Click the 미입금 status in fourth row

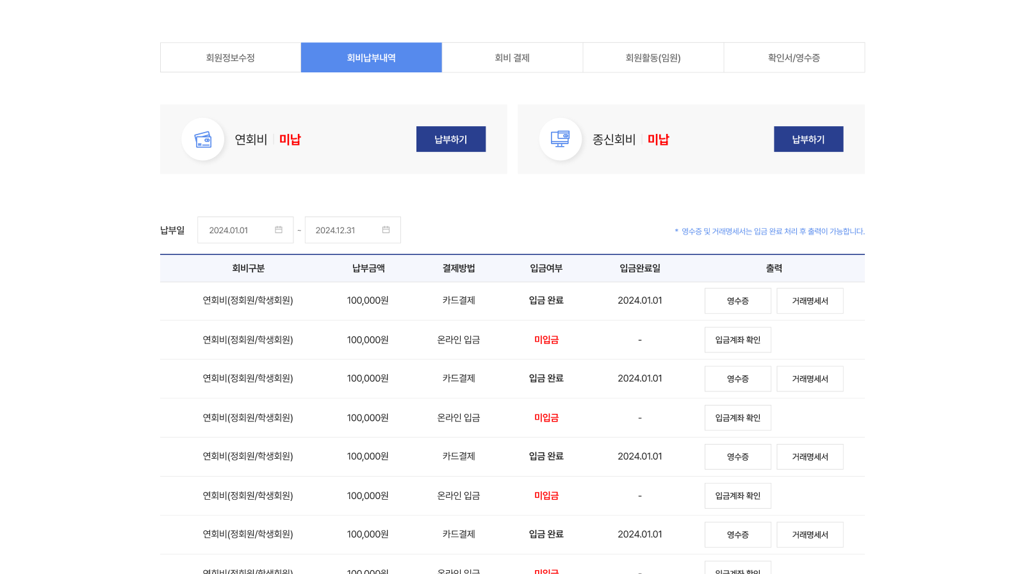[x=546, y=418]
